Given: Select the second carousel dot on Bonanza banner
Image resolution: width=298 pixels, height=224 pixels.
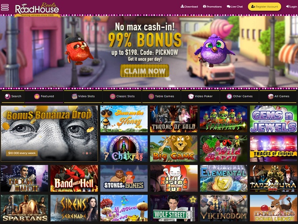Looking at the screenshot, I should click(87, 153).
